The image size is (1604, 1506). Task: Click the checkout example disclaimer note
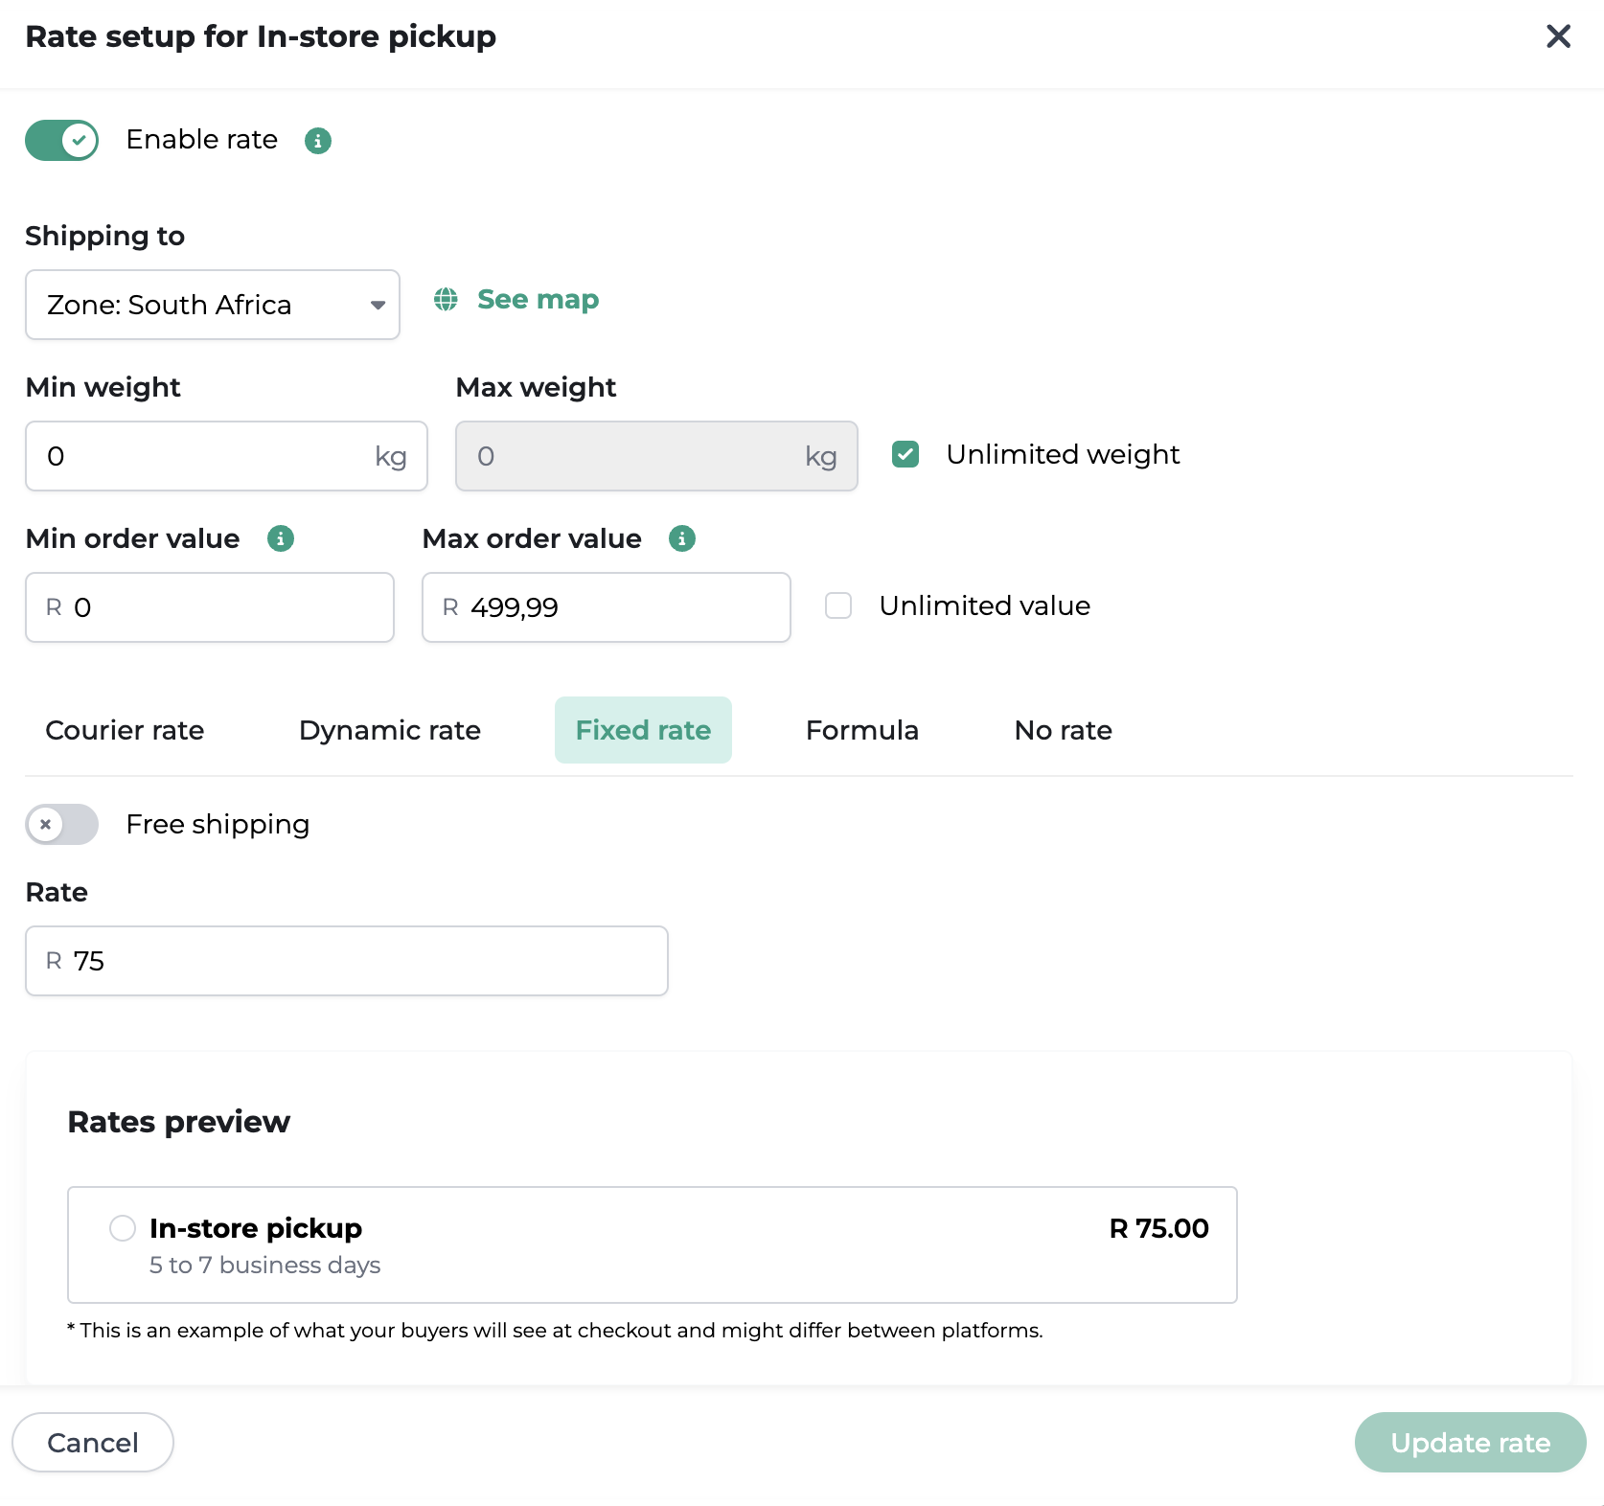[x=555, y=1331]
